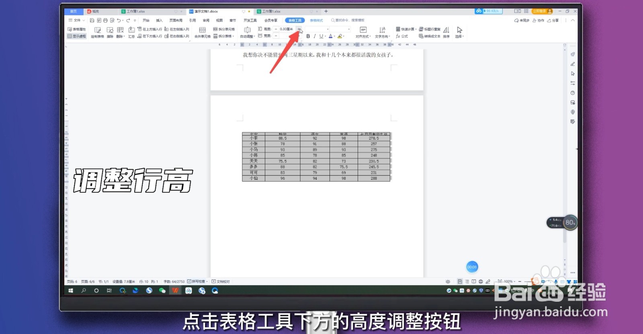Click the Print icon in quick access toolbar
The image size is (643, 334).
click(105, 20)
